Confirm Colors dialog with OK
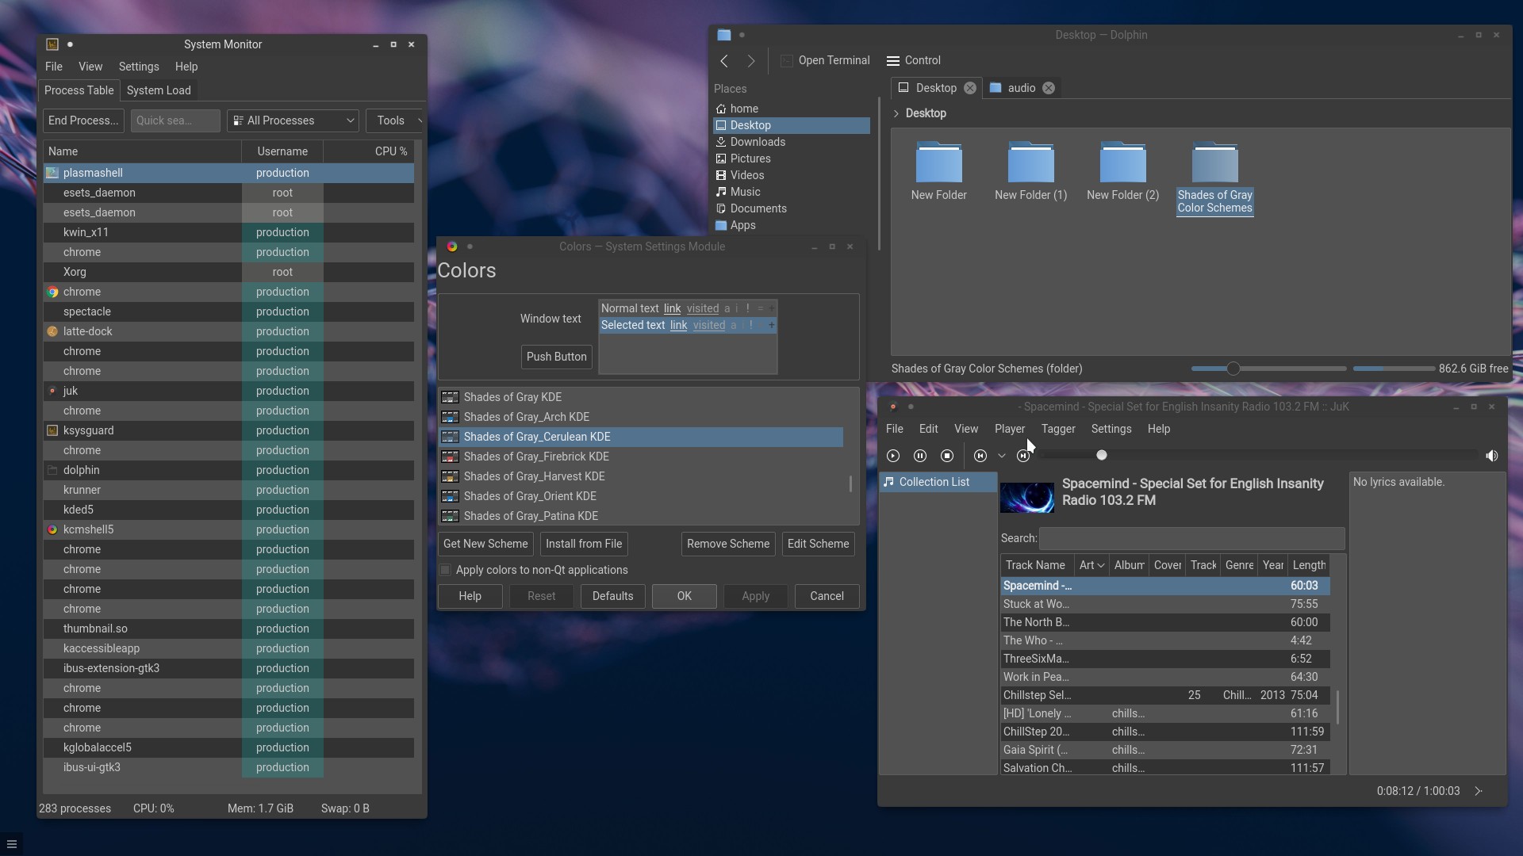This screenshot has height=856, width=1523. [x=684, y=596]
